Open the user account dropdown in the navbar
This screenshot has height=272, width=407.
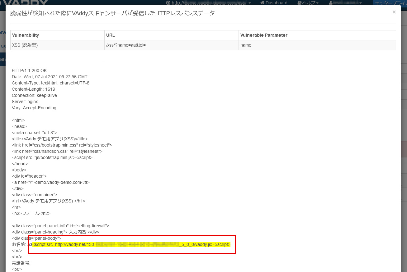click(346, 2)
